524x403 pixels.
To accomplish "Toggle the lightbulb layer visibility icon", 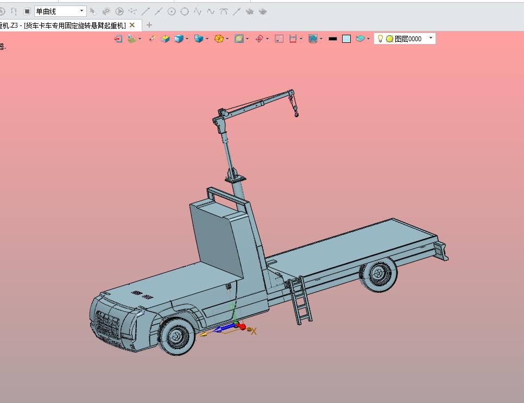I will point(380,39).
